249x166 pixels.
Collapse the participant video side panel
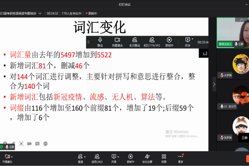pos(214,84)
